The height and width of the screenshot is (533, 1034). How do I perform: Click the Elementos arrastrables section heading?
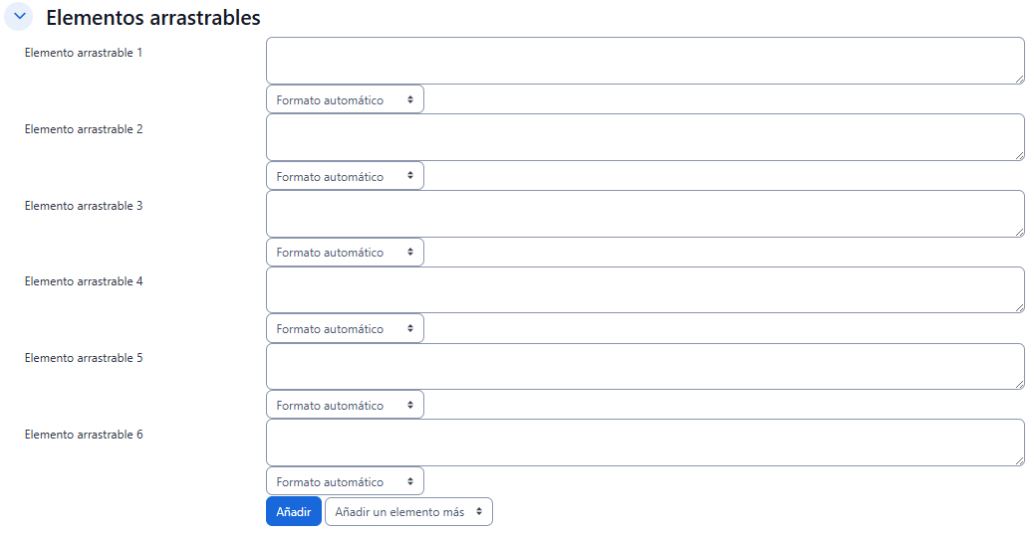tap(153, 18)
